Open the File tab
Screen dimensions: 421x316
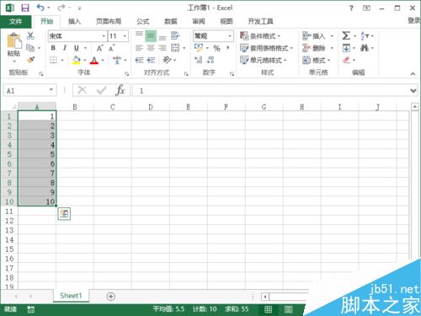point(15,21)
